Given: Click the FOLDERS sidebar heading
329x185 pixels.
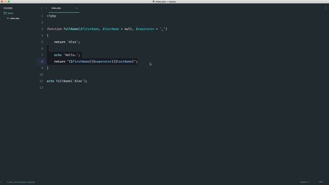Looking at the screenshot, I should point(8,8).
